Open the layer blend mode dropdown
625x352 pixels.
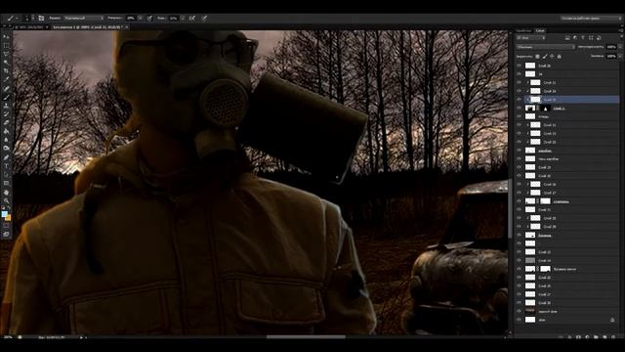(546, 47)
